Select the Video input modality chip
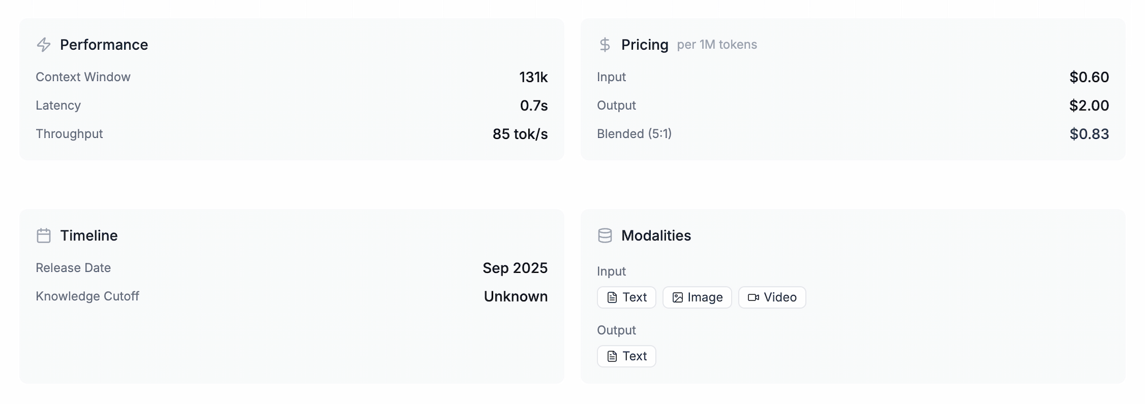Viewport: 1145px width, 404px height. [772, 297]
